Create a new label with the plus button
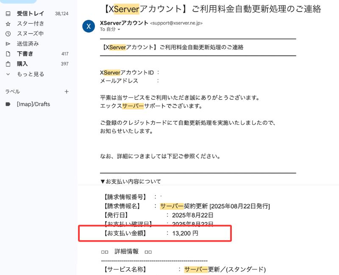The image size is (339, 275). pyautogui.click(x=67, y=91)
